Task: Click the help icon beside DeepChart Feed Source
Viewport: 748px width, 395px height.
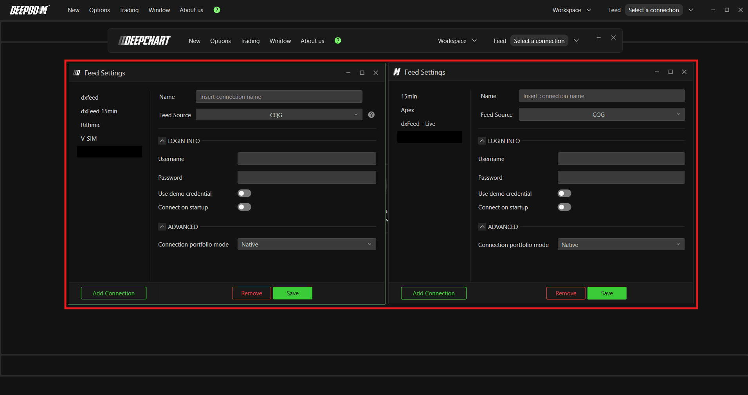Action: click(371, 115)
